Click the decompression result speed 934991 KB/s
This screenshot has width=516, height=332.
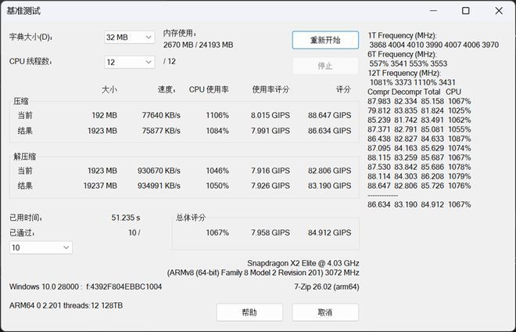159,186
